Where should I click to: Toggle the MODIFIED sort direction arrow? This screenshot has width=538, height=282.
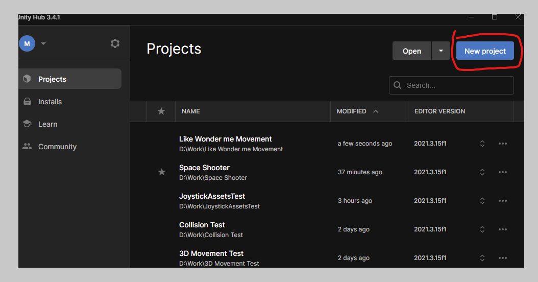(376, 111)
